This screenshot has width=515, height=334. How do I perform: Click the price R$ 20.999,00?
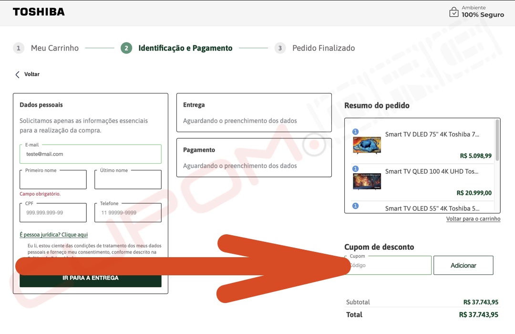pos(474,193)
